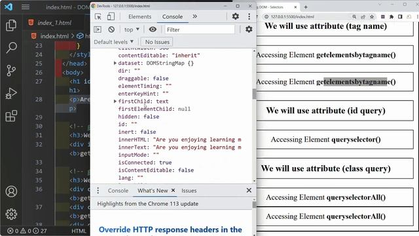Open 'Override HTTP response headers' link

click(x=170, y=229)
